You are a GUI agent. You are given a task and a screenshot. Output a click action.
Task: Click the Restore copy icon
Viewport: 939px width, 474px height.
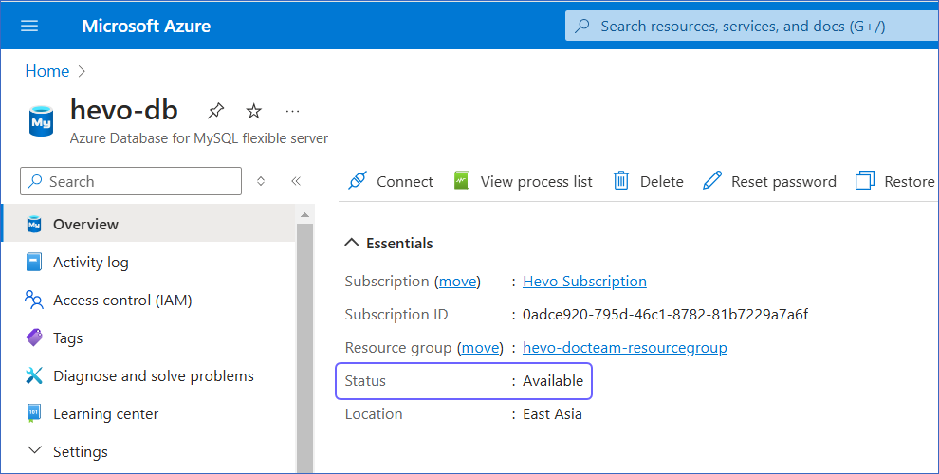point(865,180)
